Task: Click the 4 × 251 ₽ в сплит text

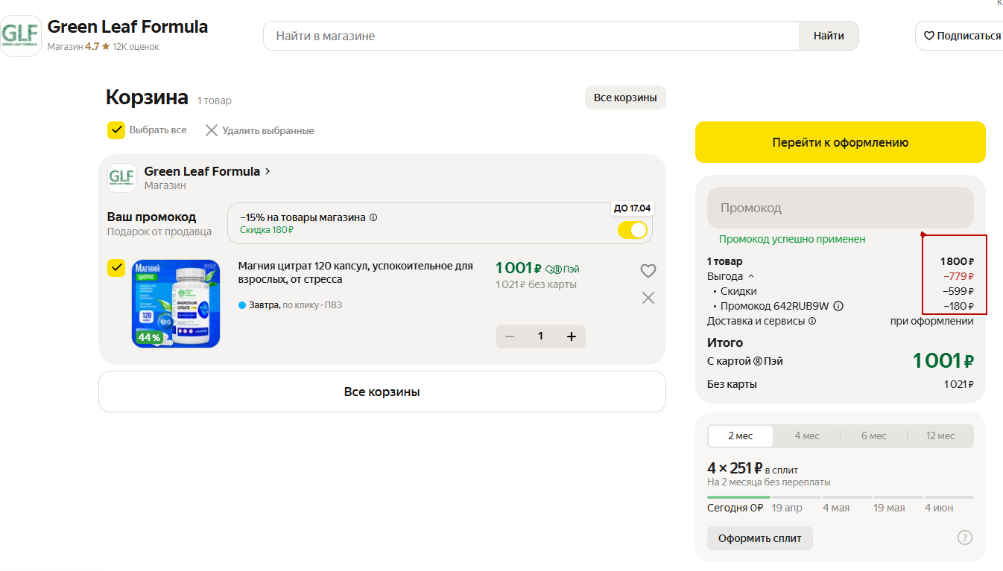Action: tap(753, 468)
